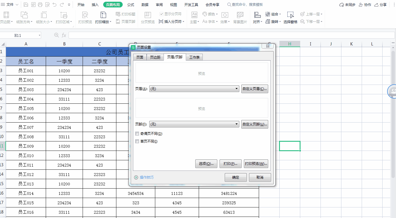Click the 自定义页眉 button
This screenshot has height=218, width=396.
click(255, 89)
